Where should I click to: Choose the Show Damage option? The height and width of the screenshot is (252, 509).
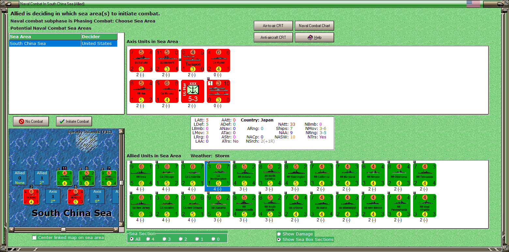(279, 234)
